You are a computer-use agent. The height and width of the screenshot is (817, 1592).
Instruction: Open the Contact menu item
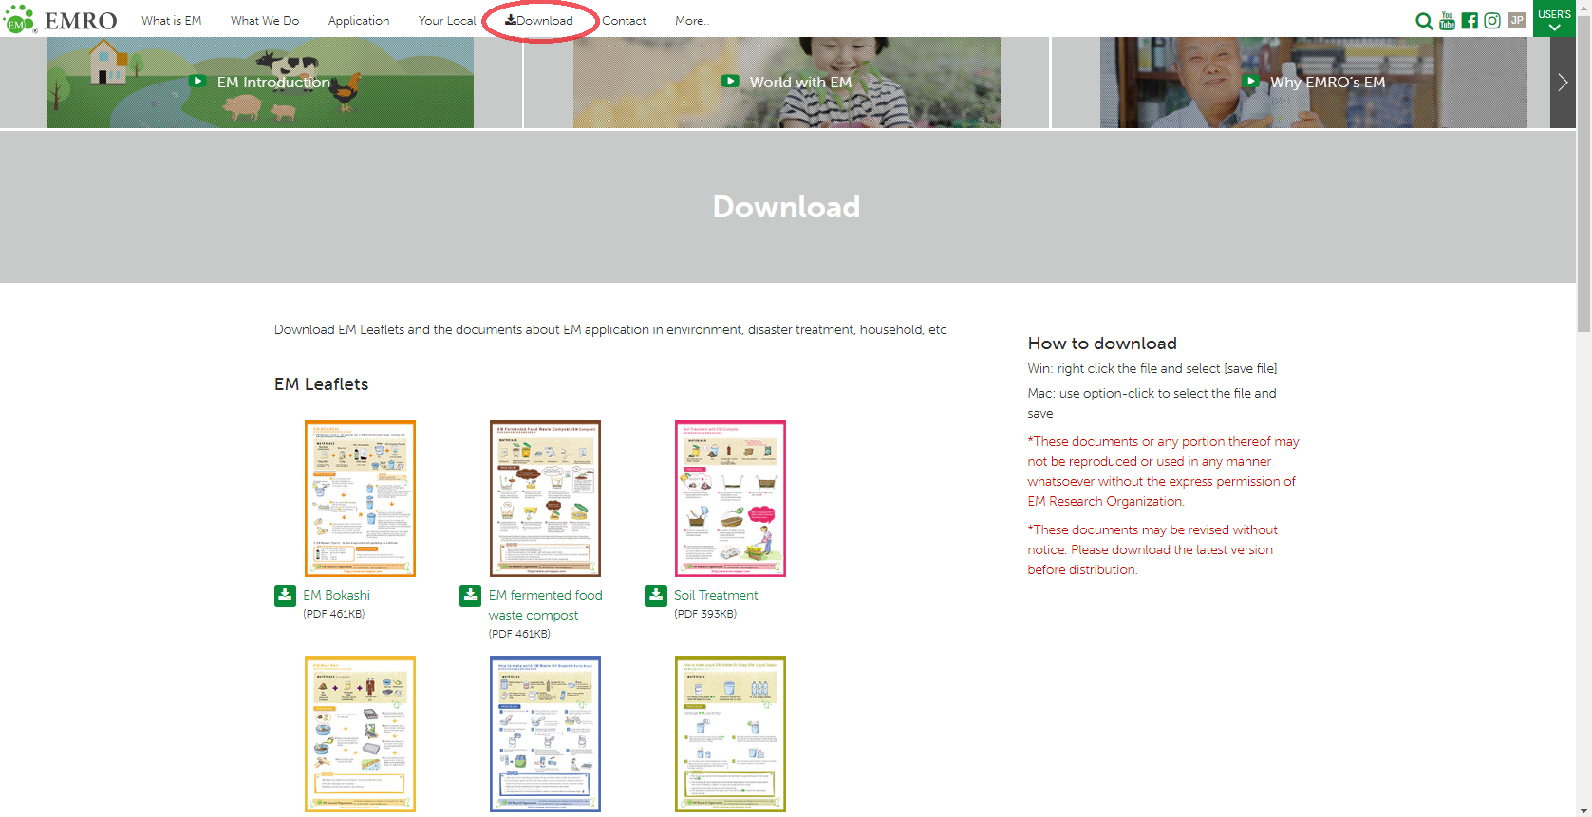(624, 21)
